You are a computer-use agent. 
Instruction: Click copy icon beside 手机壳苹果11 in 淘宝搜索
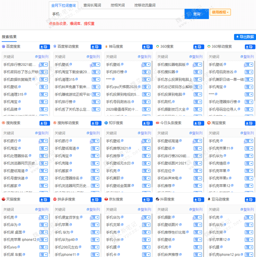point(233,148)
